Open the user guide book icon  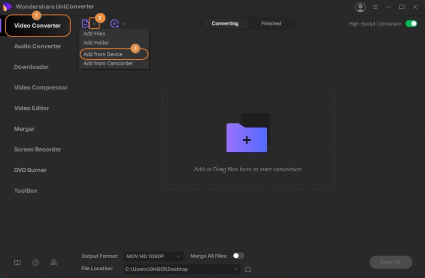17,263
